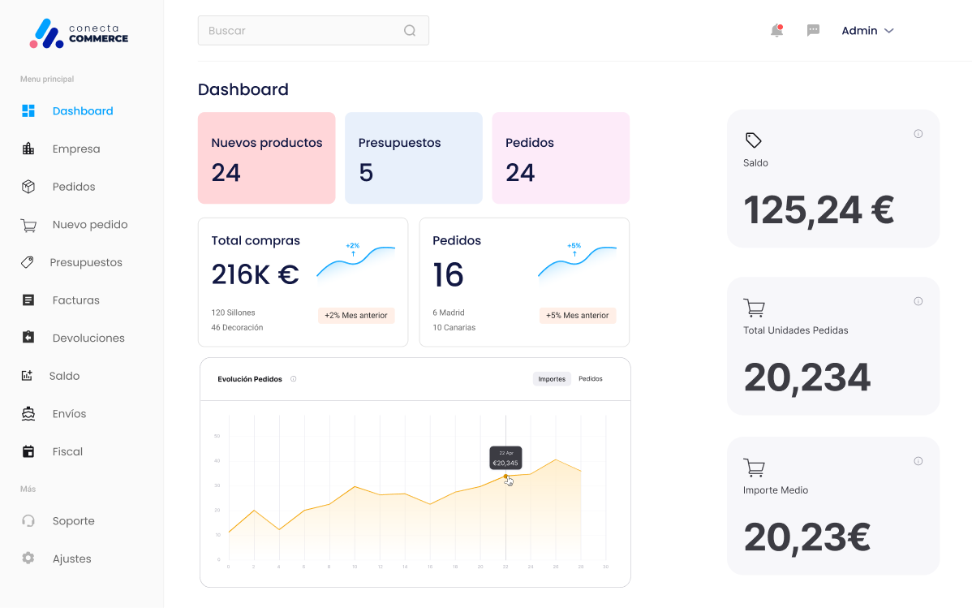Click info icon beside Evolución Pedidos
Screen dimensions: 972x608
coord(294,379)
